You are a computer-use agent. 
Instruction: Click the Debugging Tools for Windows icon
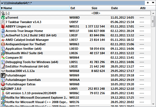point(3,62)
